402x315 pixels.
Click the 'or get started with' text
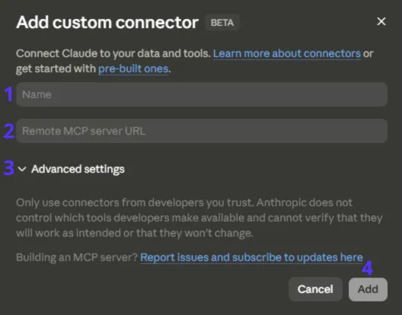click(56, 68)
